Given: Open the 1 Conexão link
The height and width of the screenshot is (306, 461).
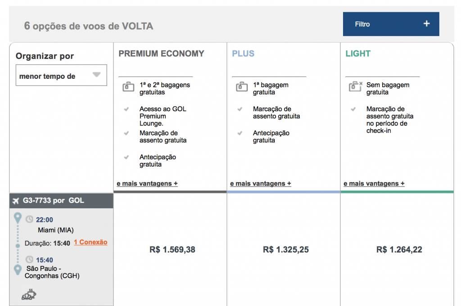Looking at the screenshot, I should pos(90,242).
